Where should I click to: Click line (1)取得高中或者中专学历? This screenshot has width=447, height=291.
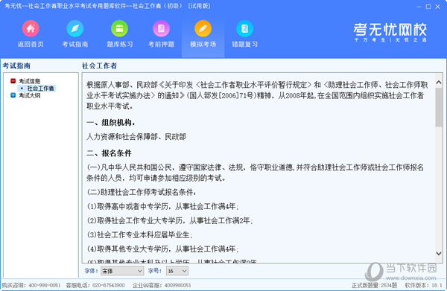click(162, 206)
